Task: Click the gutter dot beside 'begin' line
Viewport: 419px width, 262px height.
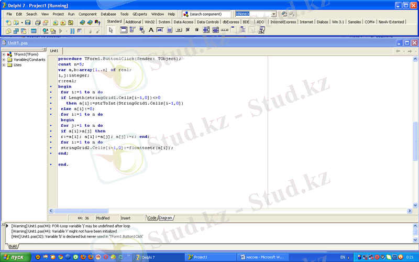Action: coord(51,86)
